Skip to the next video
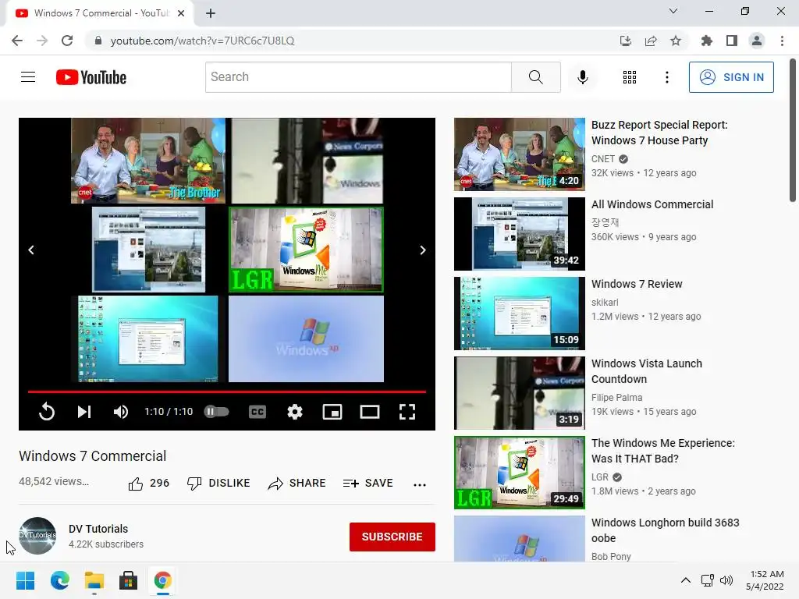Image resolution: width=799 pixels, height=599 pixels. [x=84, y=412]
